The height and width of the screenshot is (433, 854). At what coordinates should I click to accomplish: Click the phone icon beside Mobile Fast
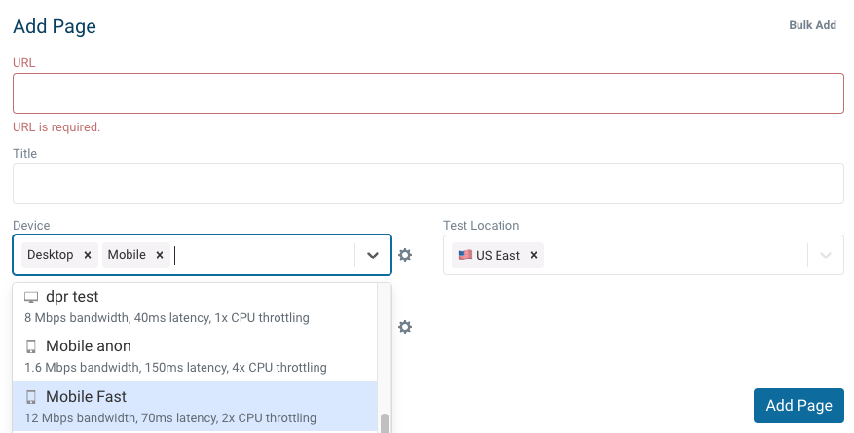(x=31, y=397)
